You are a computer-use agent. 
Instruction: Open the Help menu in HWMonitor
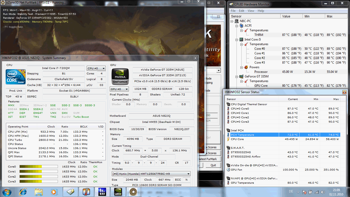(x=261, y=11)
